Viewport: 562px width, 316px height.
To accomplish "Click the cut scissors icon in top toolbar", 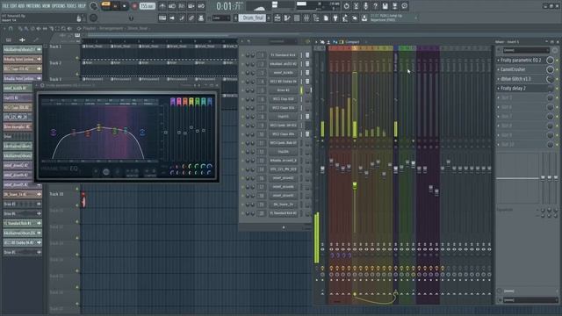I will tap(356, 6).
